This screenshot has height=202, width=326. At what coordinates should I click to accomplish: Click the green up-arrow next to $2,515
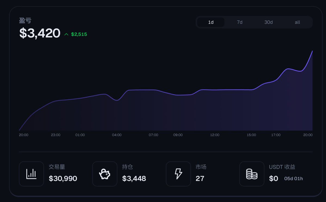pyautogui.click(x=66, y=34)
